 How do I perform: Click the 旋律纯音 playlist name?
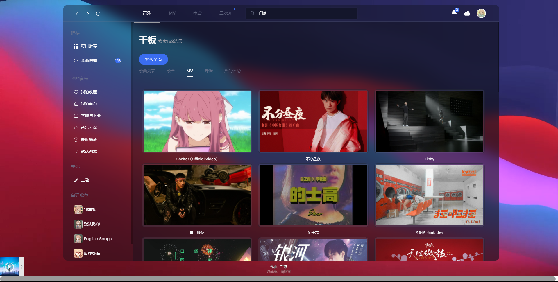(92, 253)
